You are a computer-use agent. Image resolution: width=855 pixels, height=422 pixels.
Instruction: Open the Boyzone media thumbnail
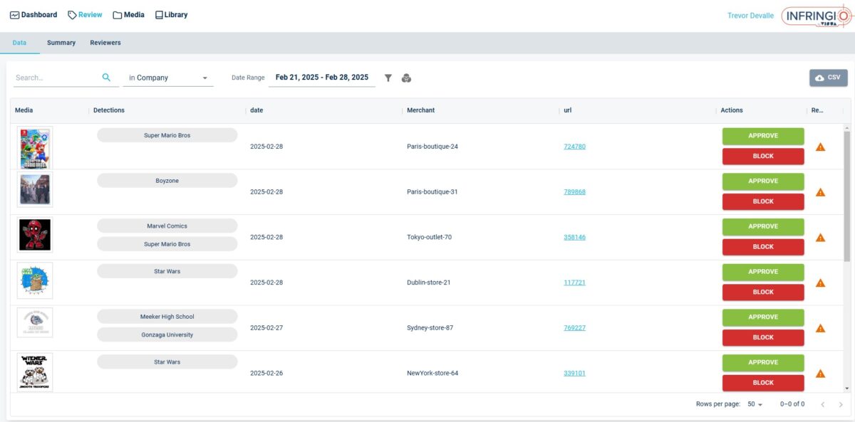coord(35,189)
